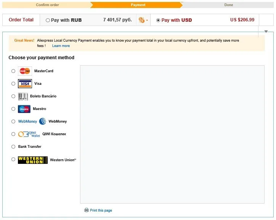Screen dimensions: 276x220
Task: Click the Maestro text label
Action: (39, 109)
